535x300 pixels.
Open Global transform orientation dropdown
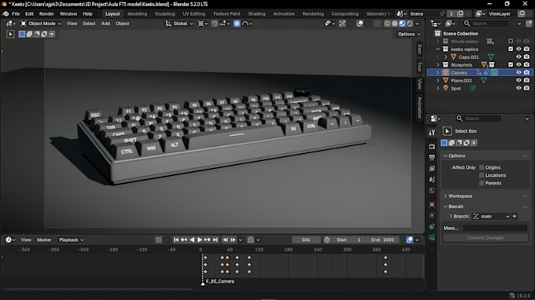coord(179,24)
